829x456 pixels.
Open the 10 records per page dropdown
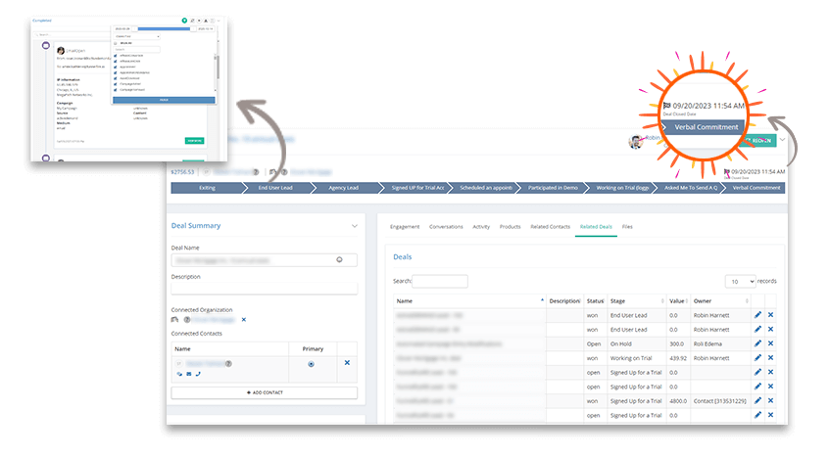tap(740, 281)
